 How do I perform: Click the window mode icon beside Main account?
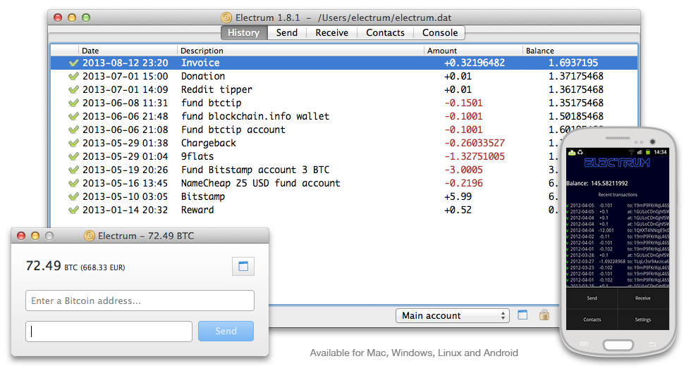(x=522, y=315)
